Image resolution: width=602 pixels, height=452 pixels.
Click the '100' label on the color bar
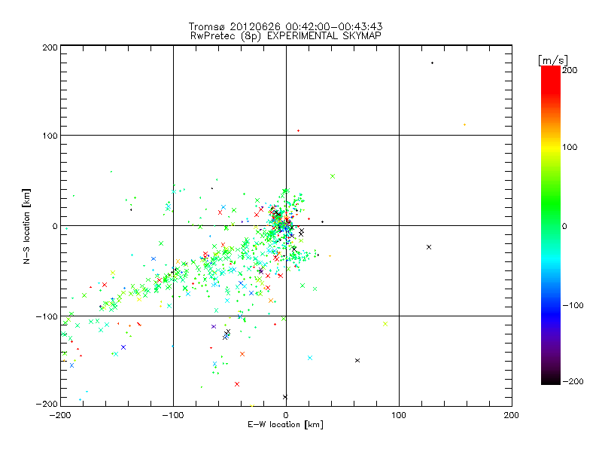570,147
